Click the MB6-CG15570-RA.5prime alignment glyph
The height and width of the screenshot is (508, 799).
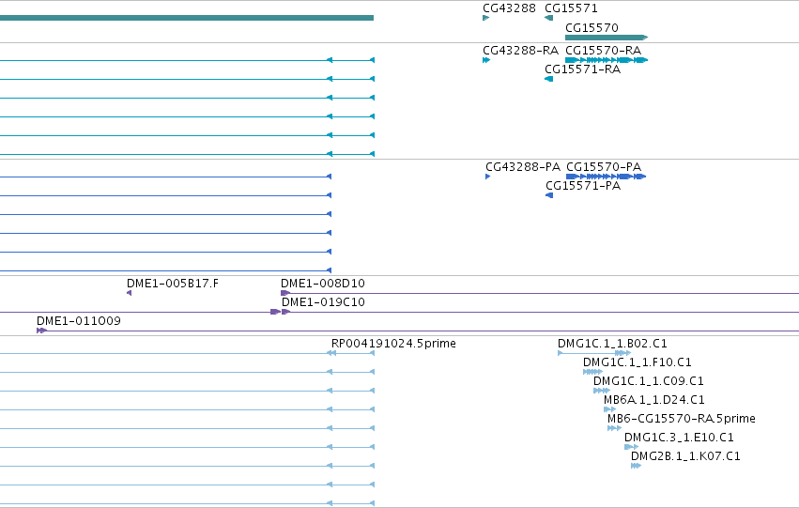(x=614, y=428)
